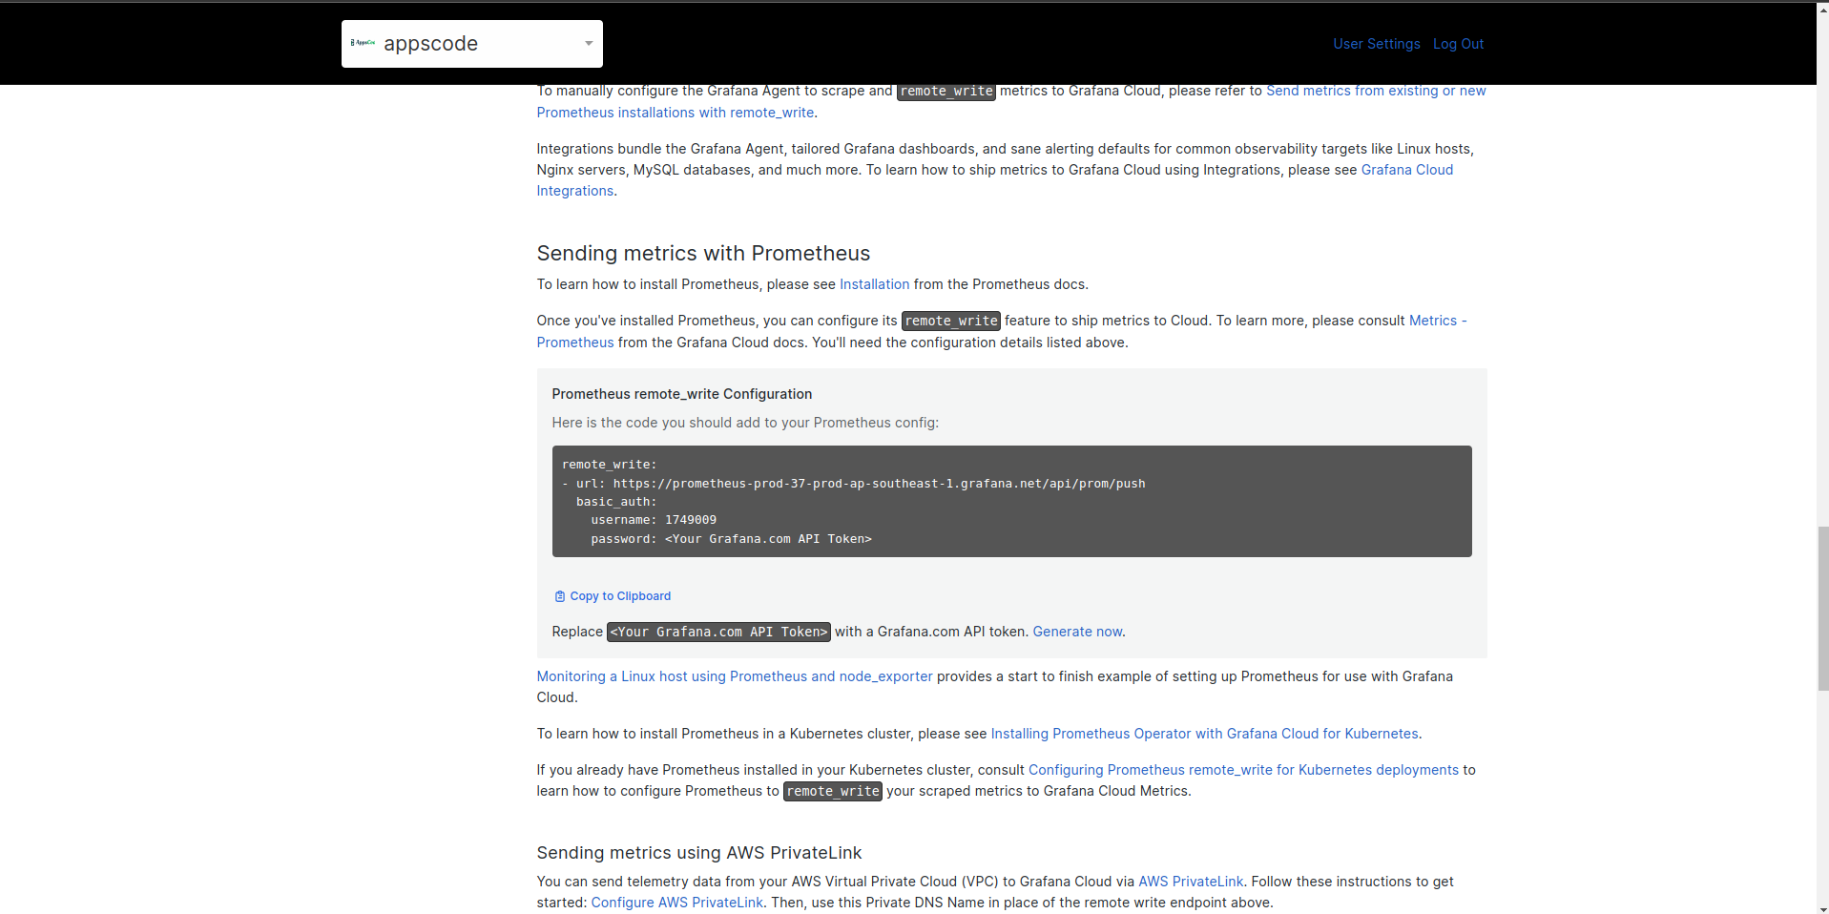Open the AWS PrivateLink link
This screenshot has width=1829, height=914.
[x=1190, y=882]
